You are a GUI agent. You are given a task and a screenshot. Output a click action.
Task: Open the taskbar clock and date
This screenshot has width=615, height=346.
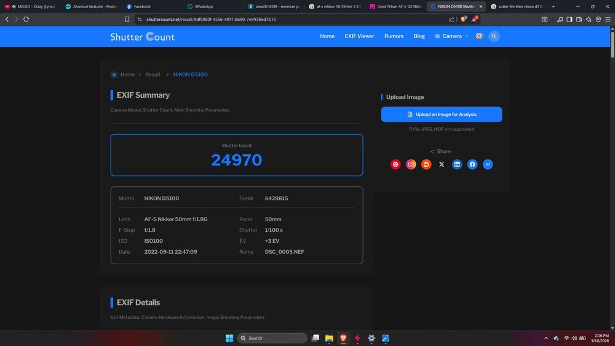(601, 338)
